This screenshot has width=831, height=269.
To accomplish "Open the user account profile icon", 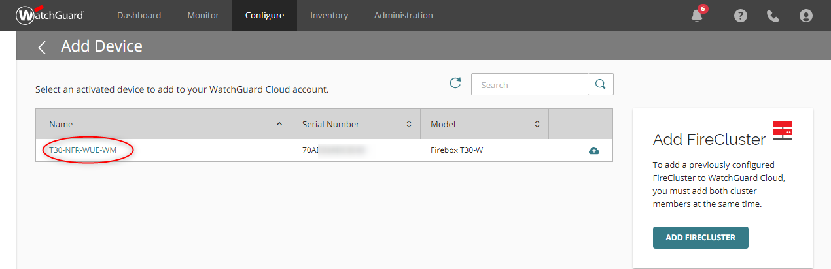I will click(x=805, y=16).
